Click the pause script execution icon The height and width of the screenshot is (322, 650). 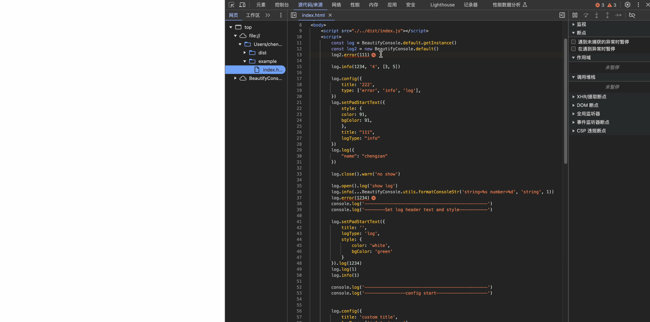tap(575, 15)
